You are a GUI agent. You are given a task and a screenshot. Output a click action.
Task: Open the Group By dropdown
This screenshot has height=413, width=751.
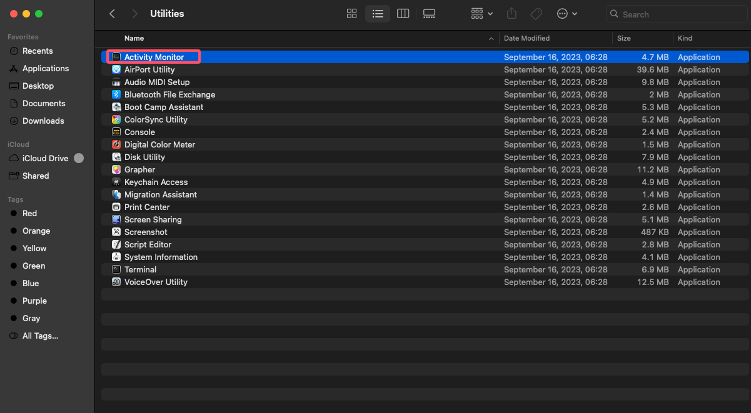(481, 14)
